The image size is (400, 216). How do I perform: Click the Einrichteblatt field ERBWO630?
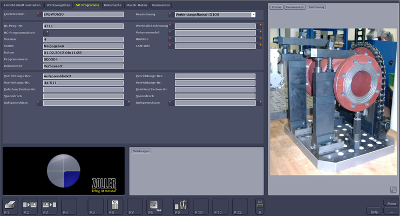[84, 15]
